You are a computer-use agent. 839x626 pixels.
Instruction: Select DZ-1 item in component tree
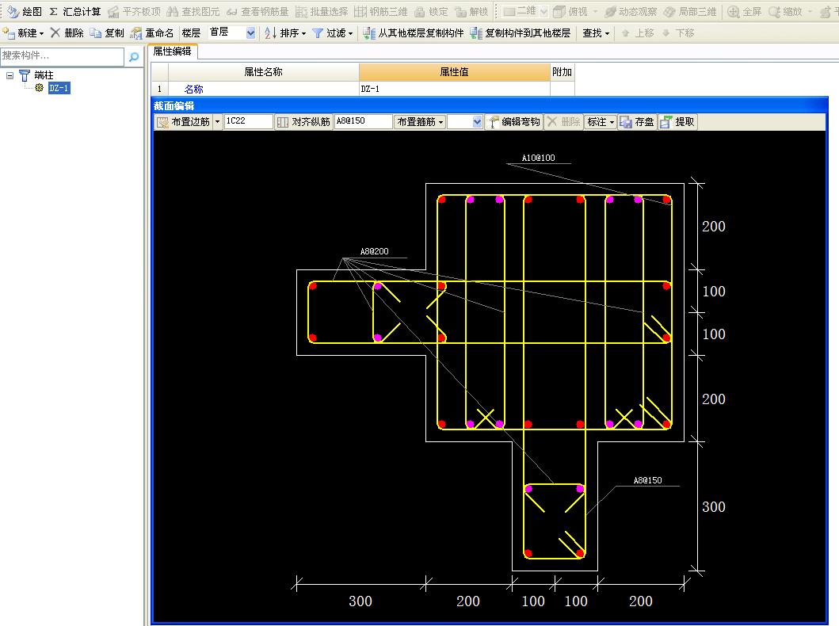coord(59,88)
